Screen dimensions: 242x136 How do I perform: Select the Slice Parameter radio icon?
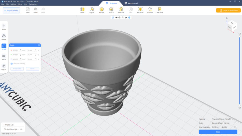pyautogui.click(x=235, y=127)
